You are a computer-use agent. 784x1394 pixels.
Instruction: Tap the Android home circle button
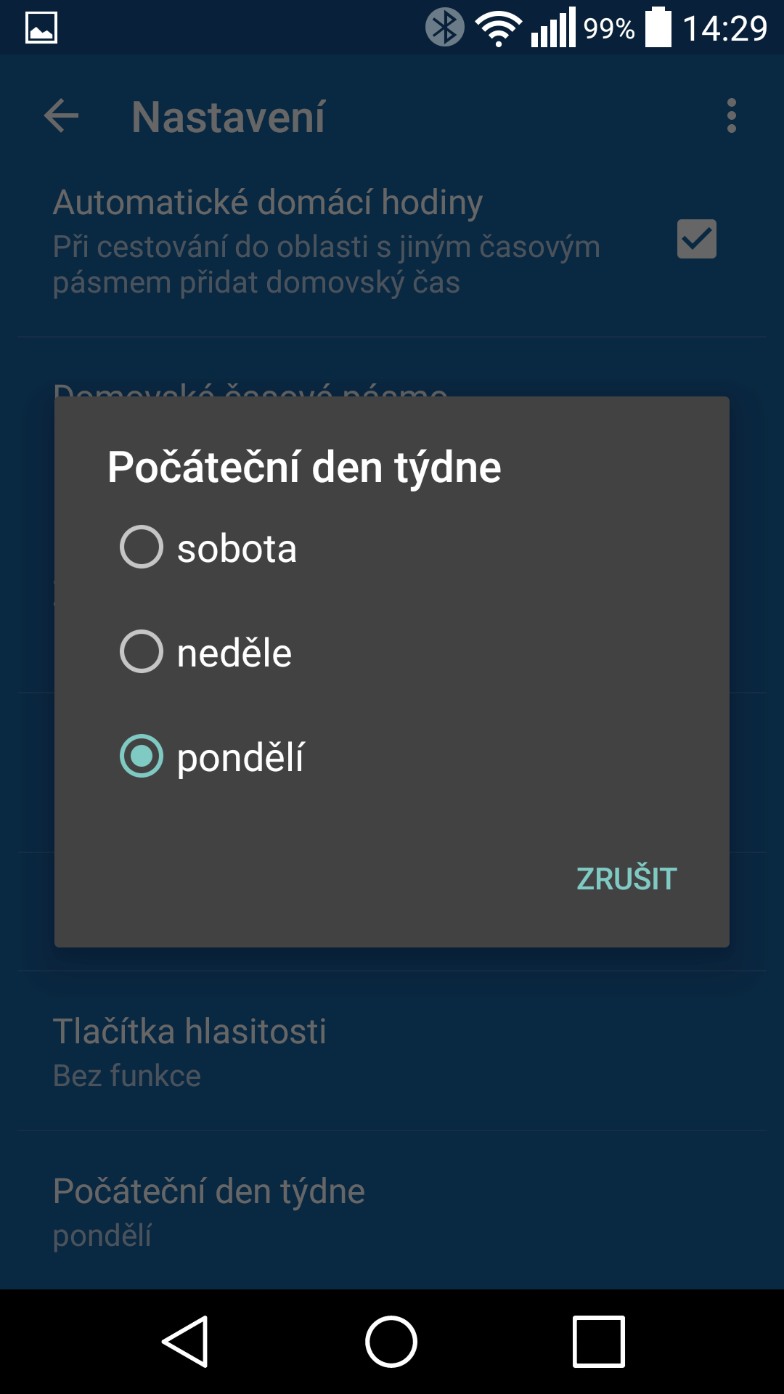(391, 1341)
